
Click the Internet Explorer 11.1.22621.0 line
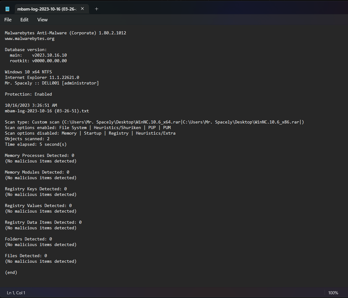click(x=42, y=78)
